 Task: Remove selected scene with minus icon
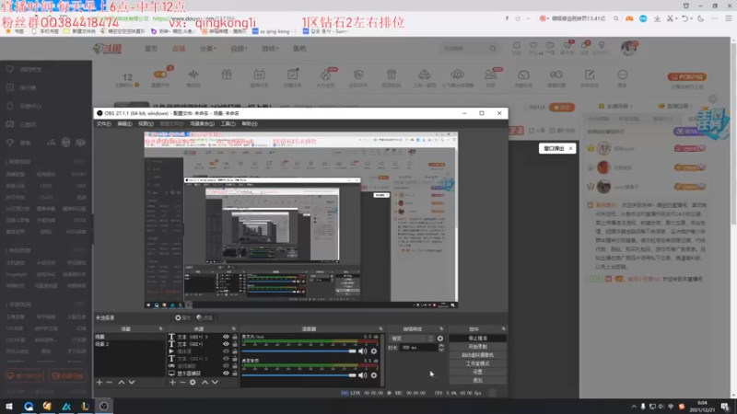pyautogui.click(x=110, y=383)
